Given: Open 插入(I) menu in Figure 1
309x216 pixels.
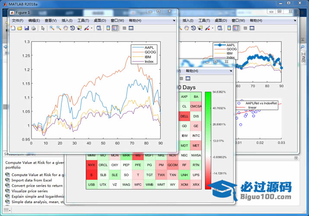Looking at the screenshot, I should click(x=67, y=20).
